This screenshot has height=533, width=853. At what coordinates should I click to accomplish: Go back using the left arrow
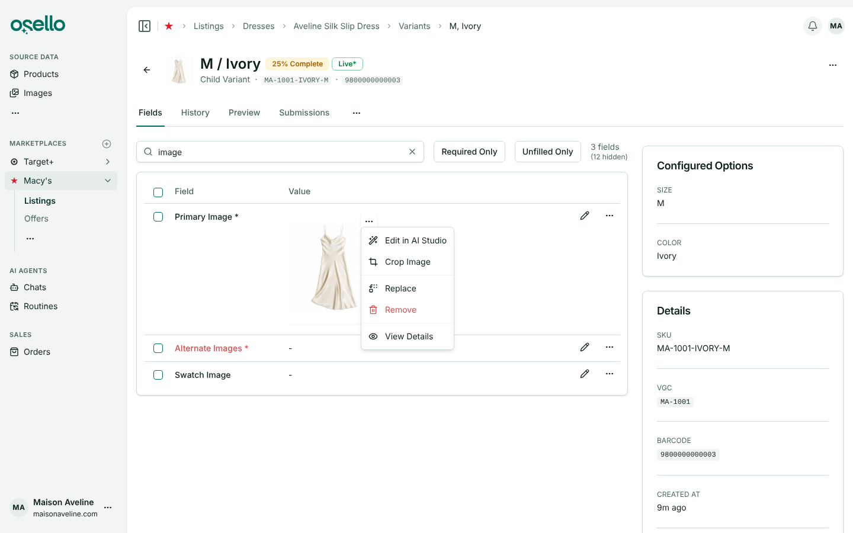coord(147,70)
